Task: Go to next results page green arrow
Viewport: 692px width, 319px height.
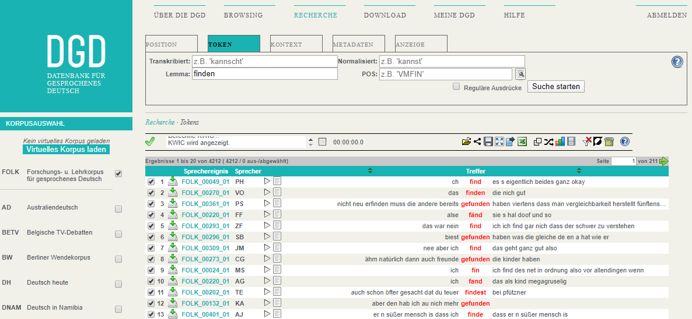Action: [664, 161]
